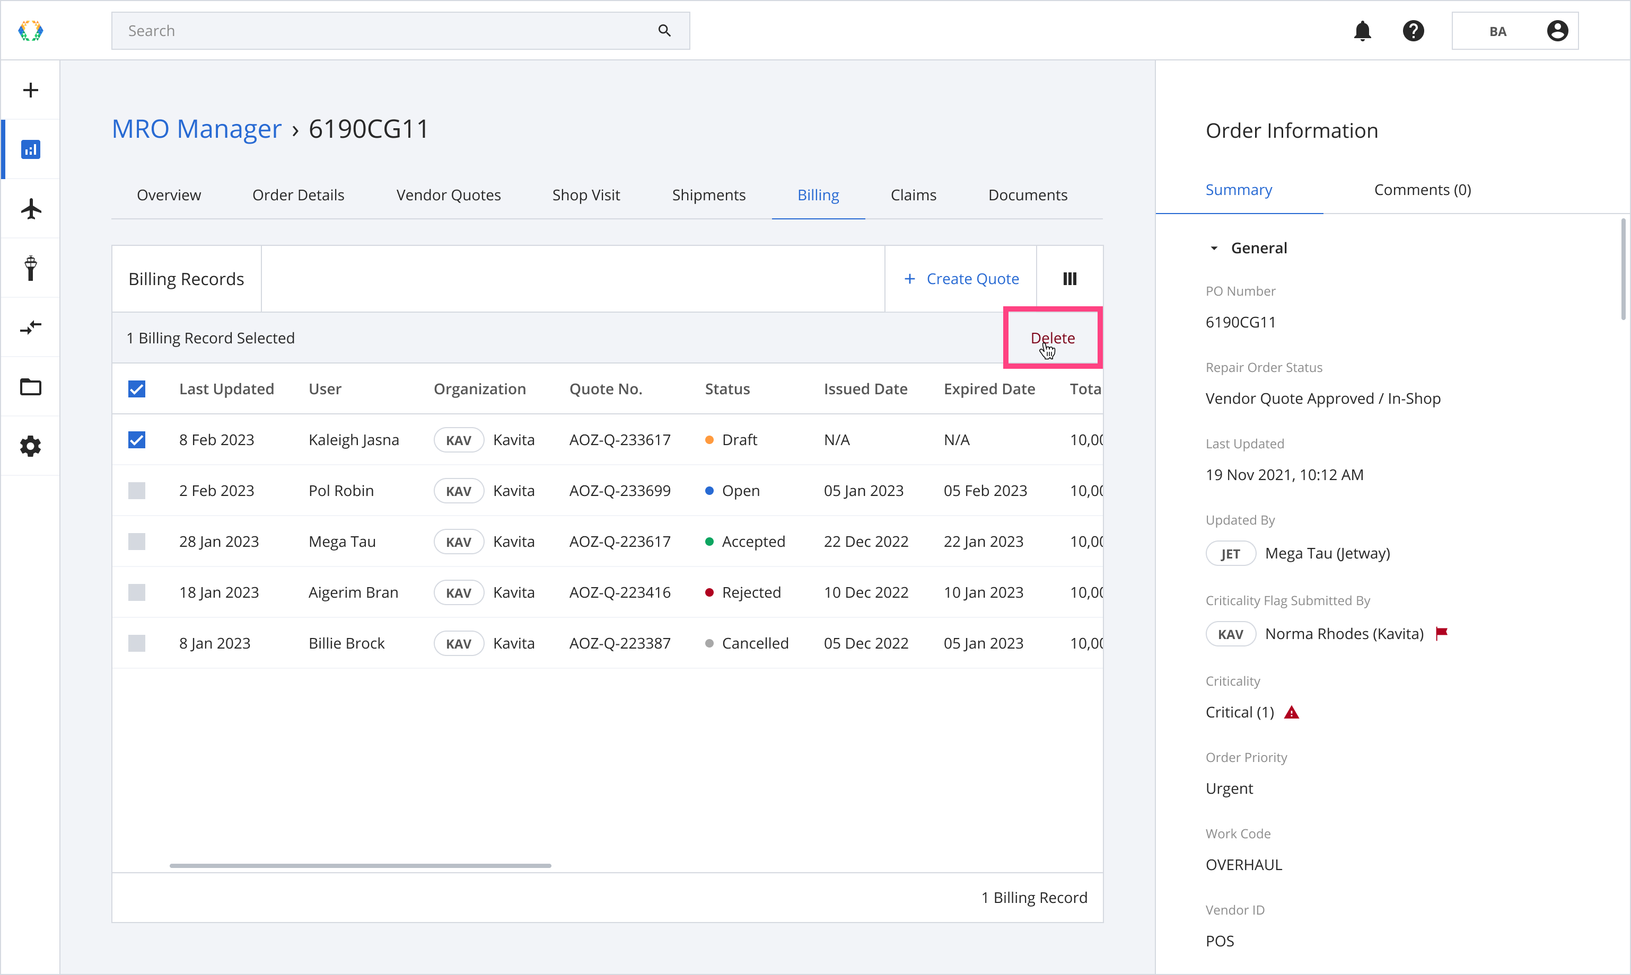Click the Issued Date column header
1631x975 pixels.
[865, 389]
